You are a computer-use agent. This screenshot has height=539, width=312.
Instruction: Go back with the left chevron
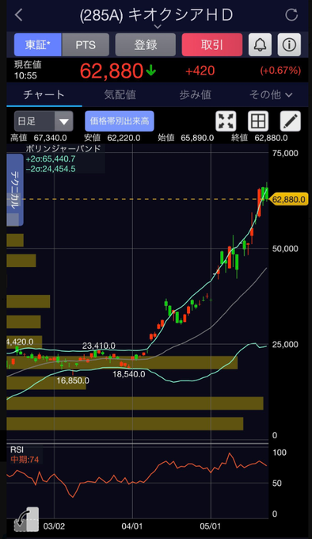19,15
